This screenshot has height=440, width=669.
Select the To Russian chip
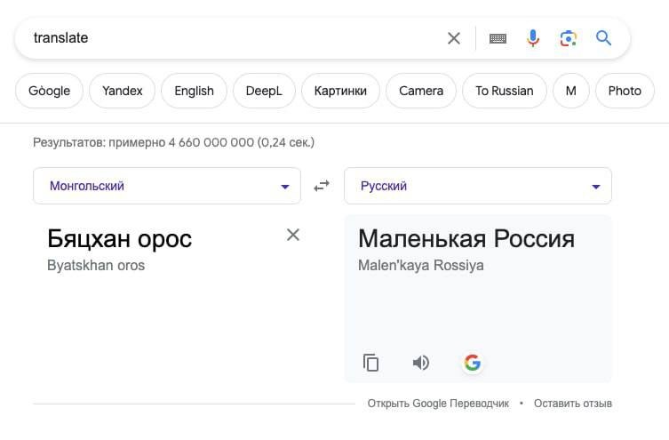click(505, 91)
